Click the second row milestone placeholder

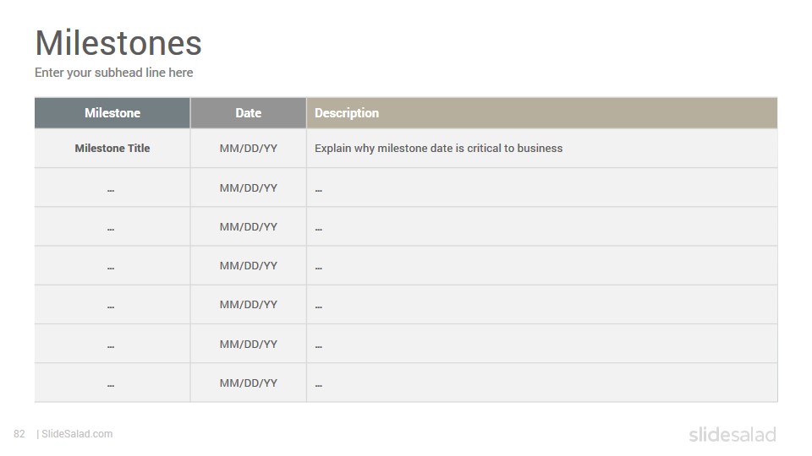point(112,187)
